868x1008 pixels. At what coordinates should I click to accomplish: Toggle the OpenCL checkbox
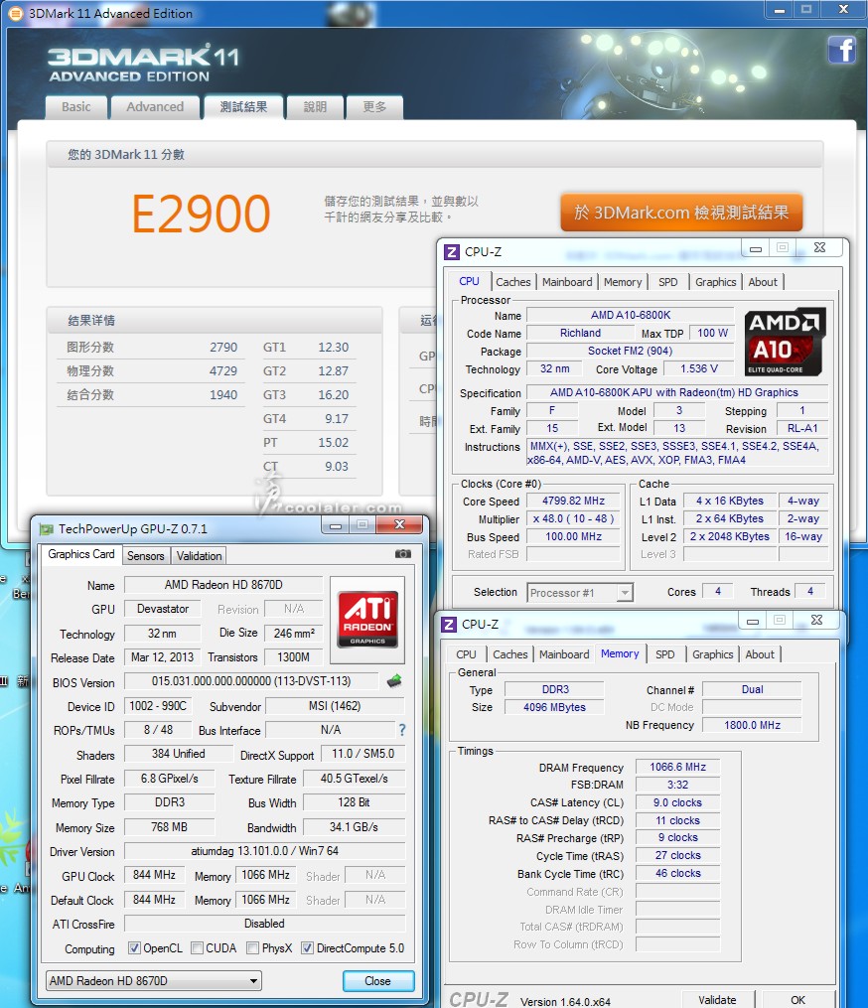coord(134,948)
